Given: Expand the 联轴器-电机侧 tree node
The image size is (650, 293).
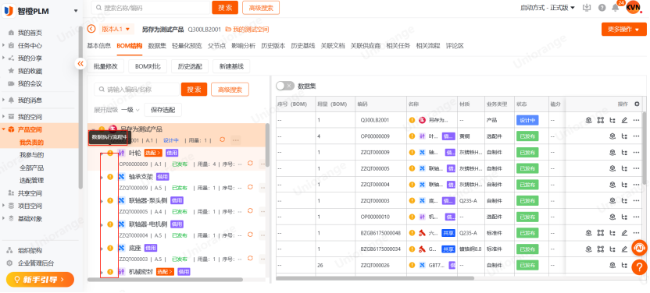Looking at the screenshot, I should coord(102,224).
